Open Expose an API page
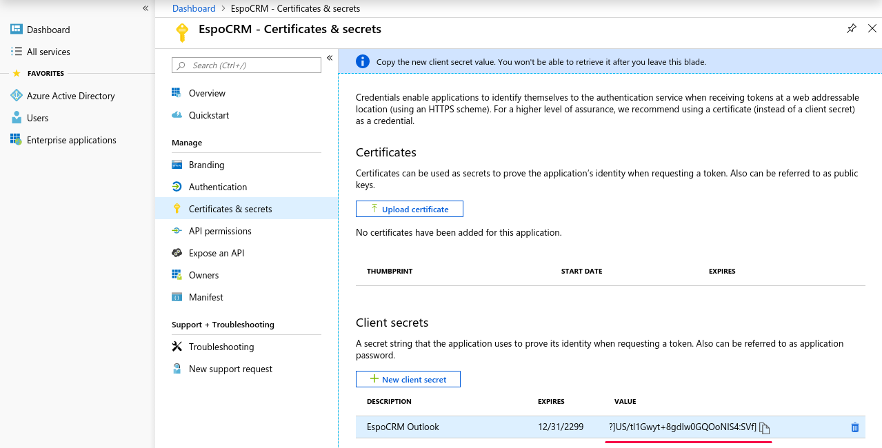The width and height of the screenshot is (882, 448). [x=216, y=253]
